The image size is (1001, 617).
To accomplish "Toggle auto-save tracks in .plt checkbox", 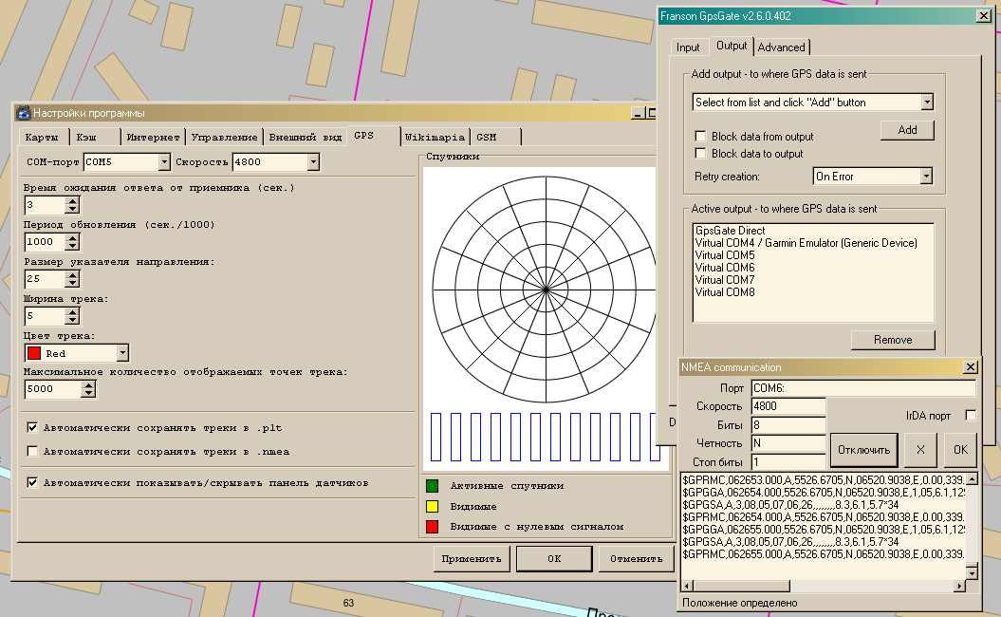I will (33, 428).
